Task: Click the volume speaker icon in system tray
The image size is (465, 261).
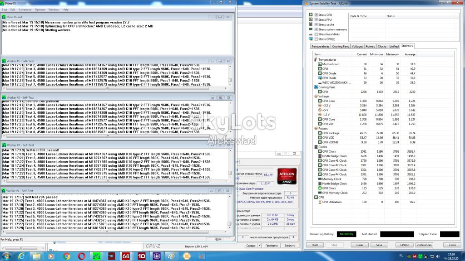Action: (x=438, y=256)
